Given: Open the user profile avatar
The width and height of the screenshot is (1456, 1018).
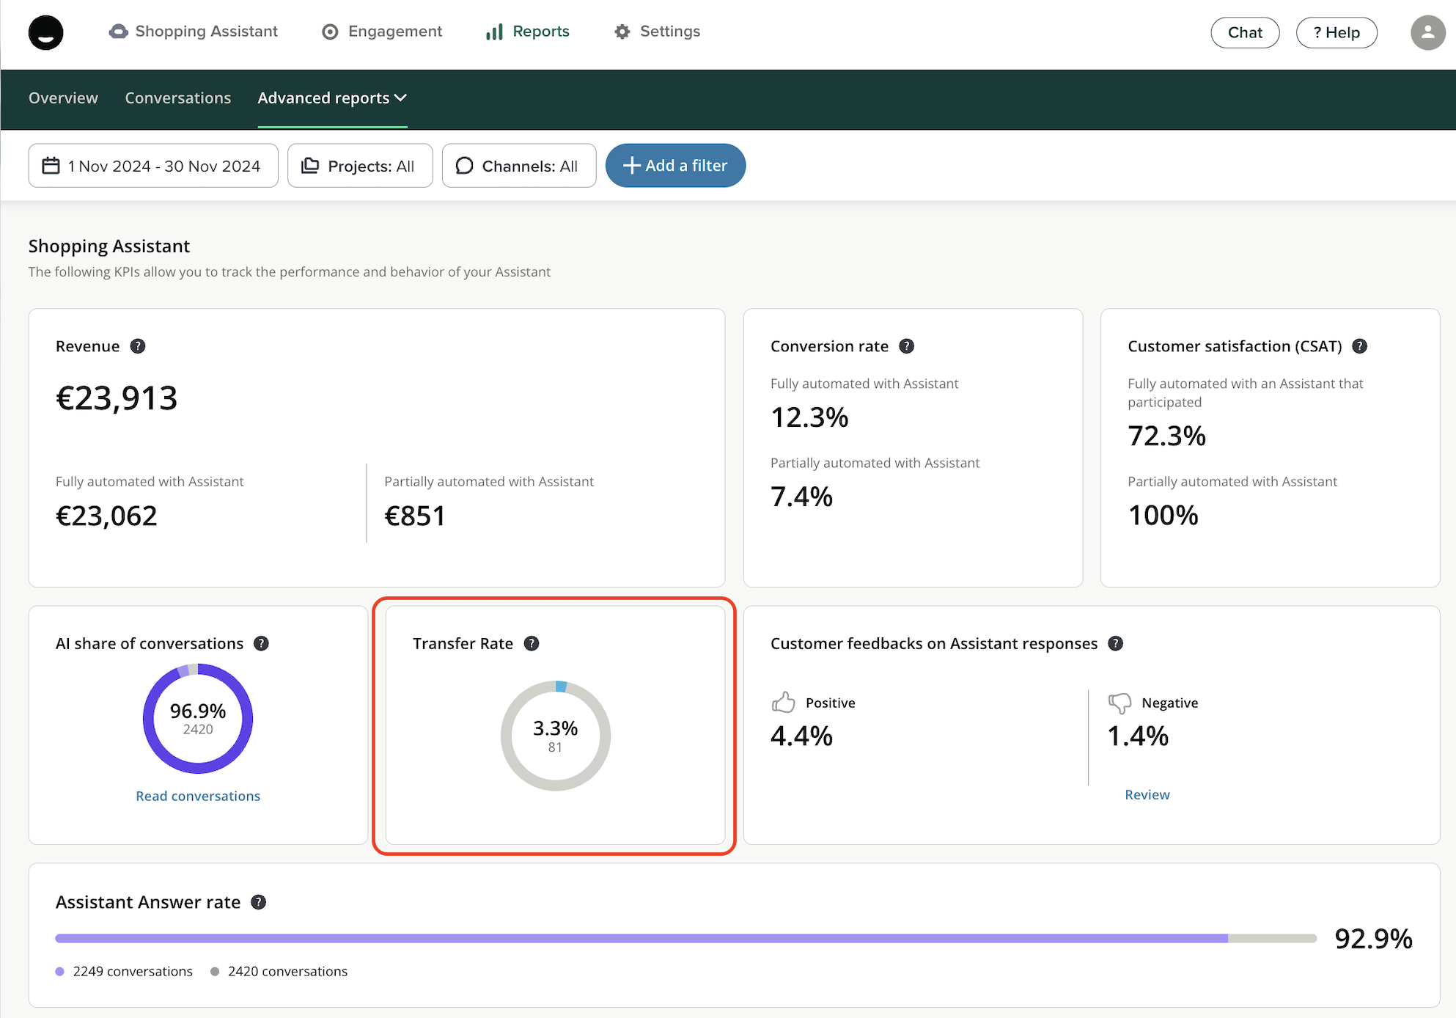Looking at the screenshot, I should [1427, 32].
